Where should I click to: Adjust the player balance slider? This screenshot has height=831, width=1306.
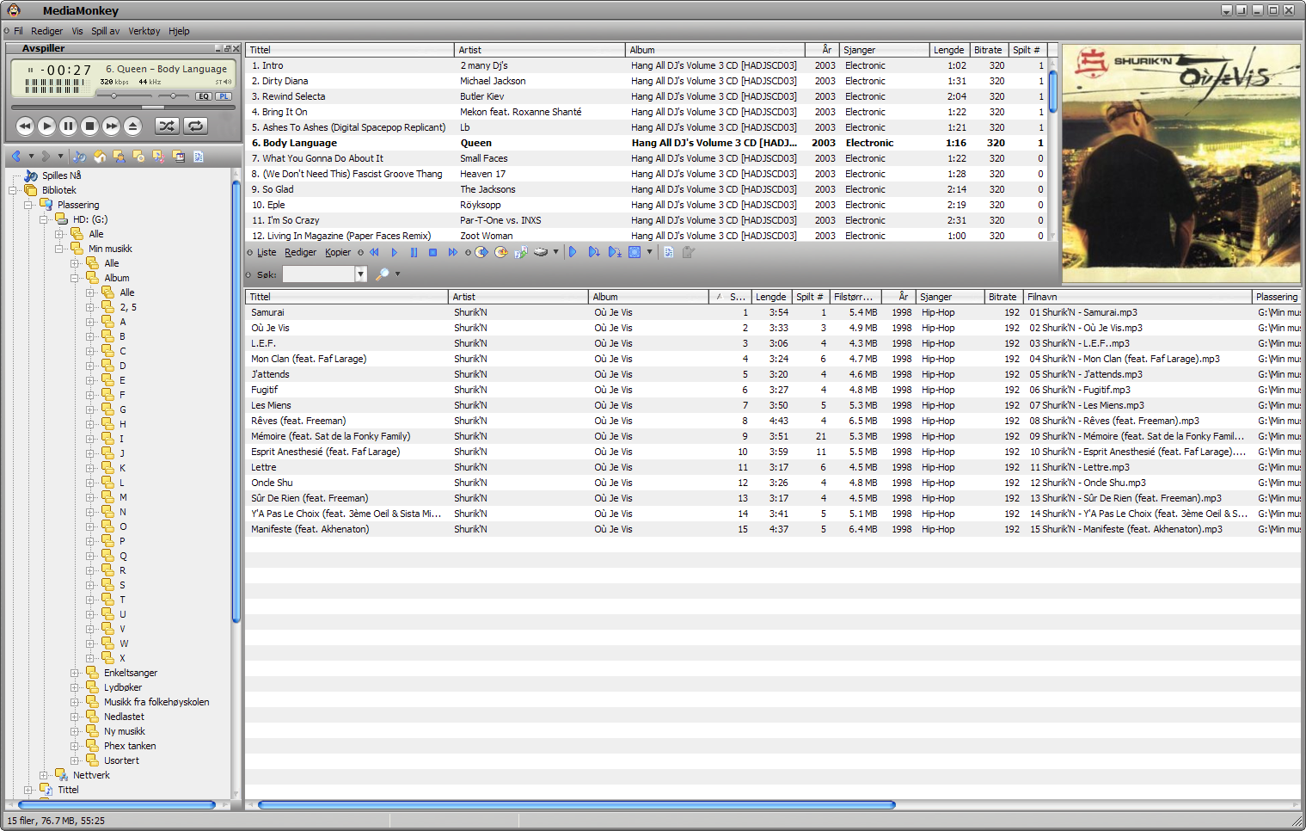173,96
